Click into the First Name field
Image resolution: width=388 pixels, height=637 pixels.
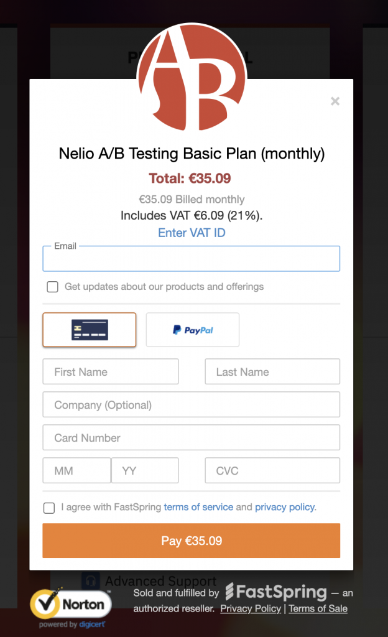point(111,372)
